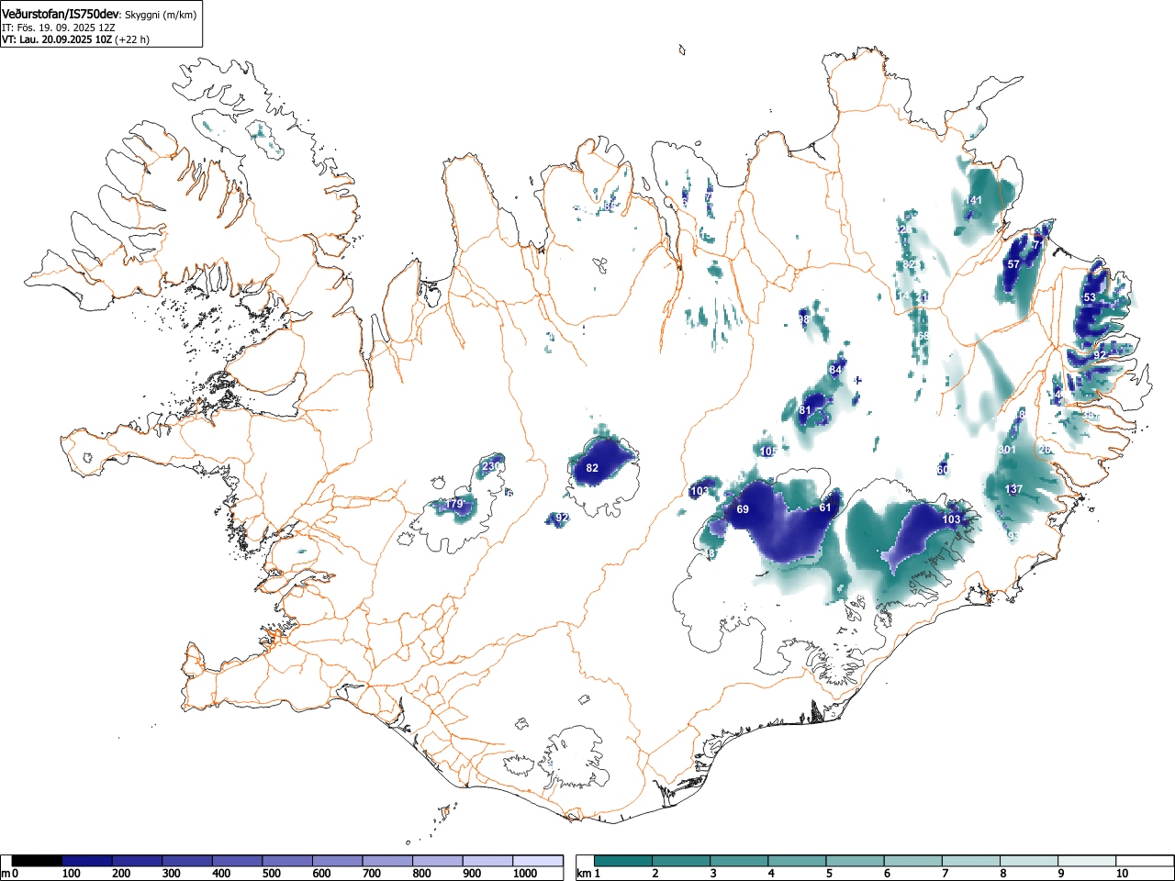Click the map value 105

pos(769,452)
